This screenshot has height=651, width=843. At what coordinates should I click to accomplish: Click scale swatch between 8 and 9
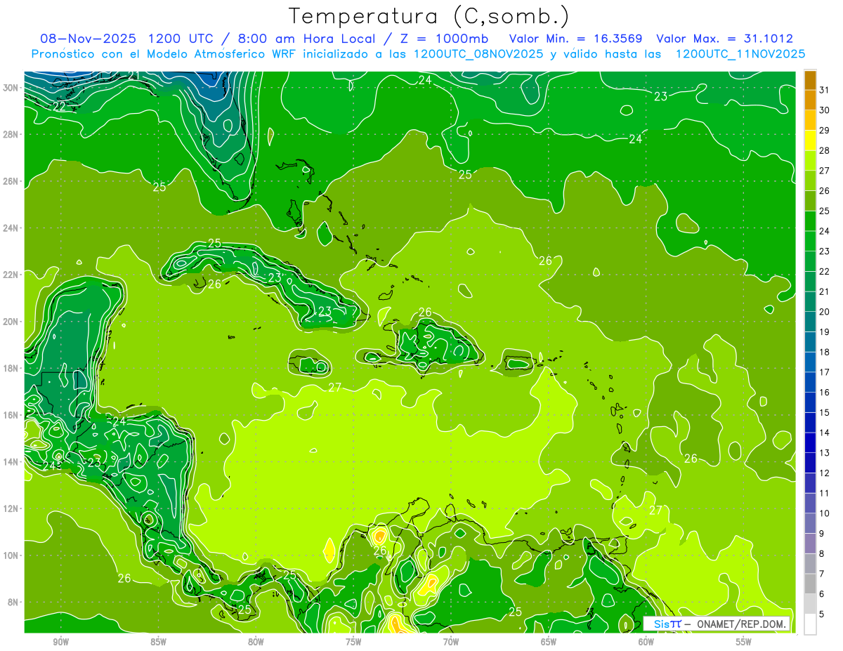pos(811,544)
